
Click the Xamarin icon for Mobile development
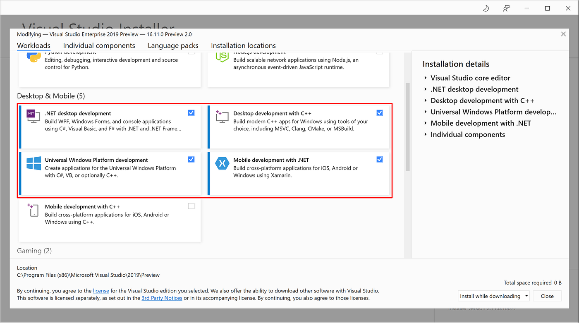pyautogui.click(x=222, y=163)
